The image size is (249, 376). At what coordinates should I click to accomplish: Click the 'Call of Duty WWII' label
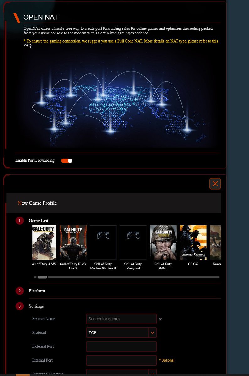pos(163,266)
